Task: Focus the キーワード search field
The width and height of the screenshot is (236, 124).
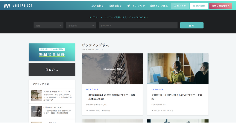Action: pos(138,25)
